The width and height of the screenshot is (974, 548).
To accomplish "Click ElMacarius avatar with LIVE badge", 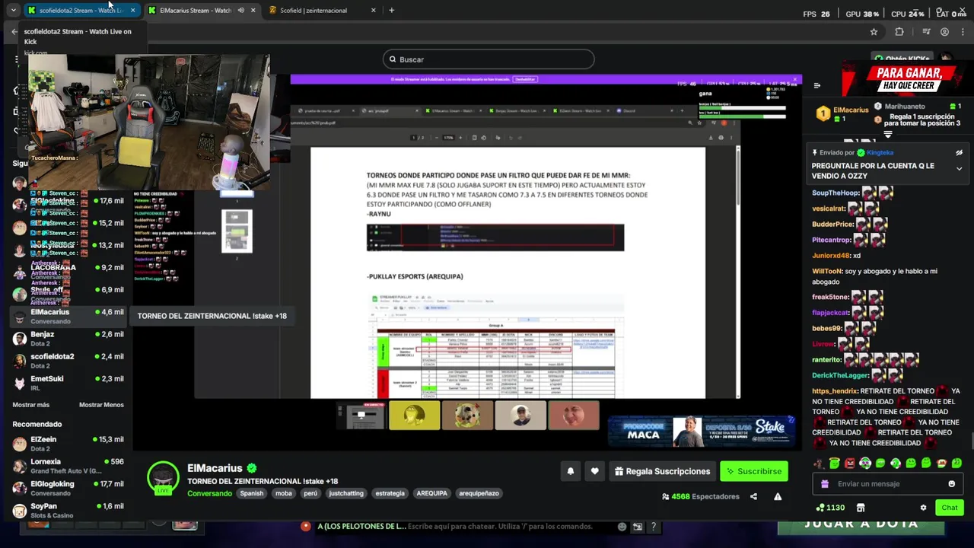I will pyautogui.click(x=163, y=477).
